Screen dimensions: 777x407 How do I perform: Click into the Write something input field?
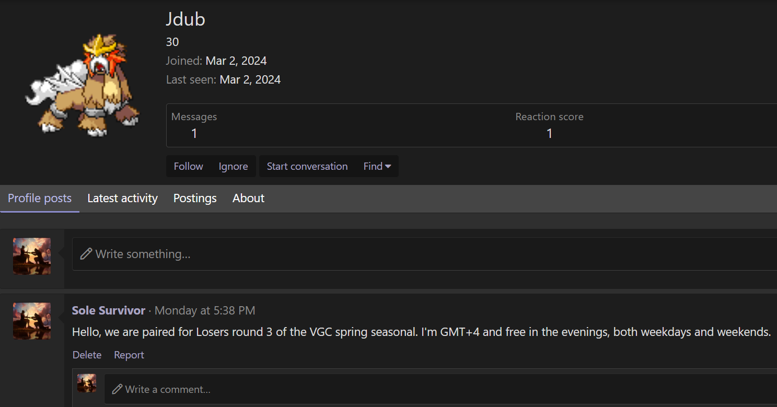[424, 254]
